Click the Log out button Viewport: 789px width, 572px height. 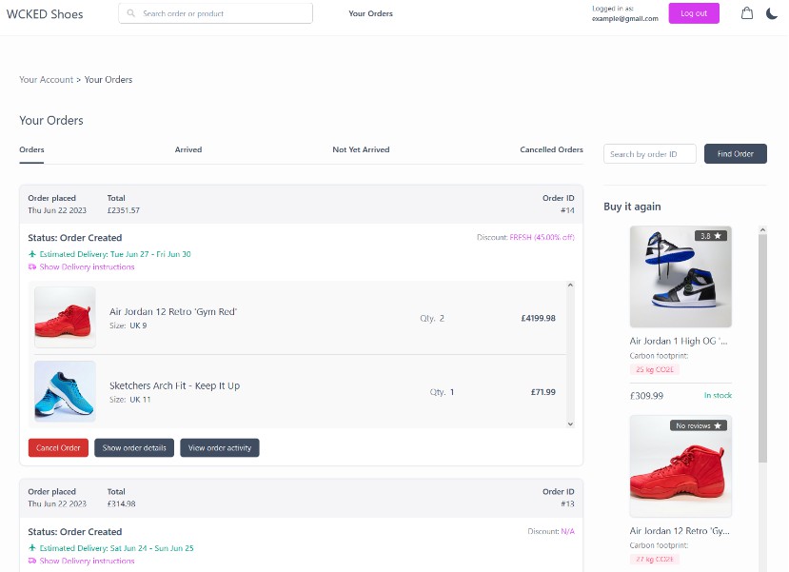694,13
